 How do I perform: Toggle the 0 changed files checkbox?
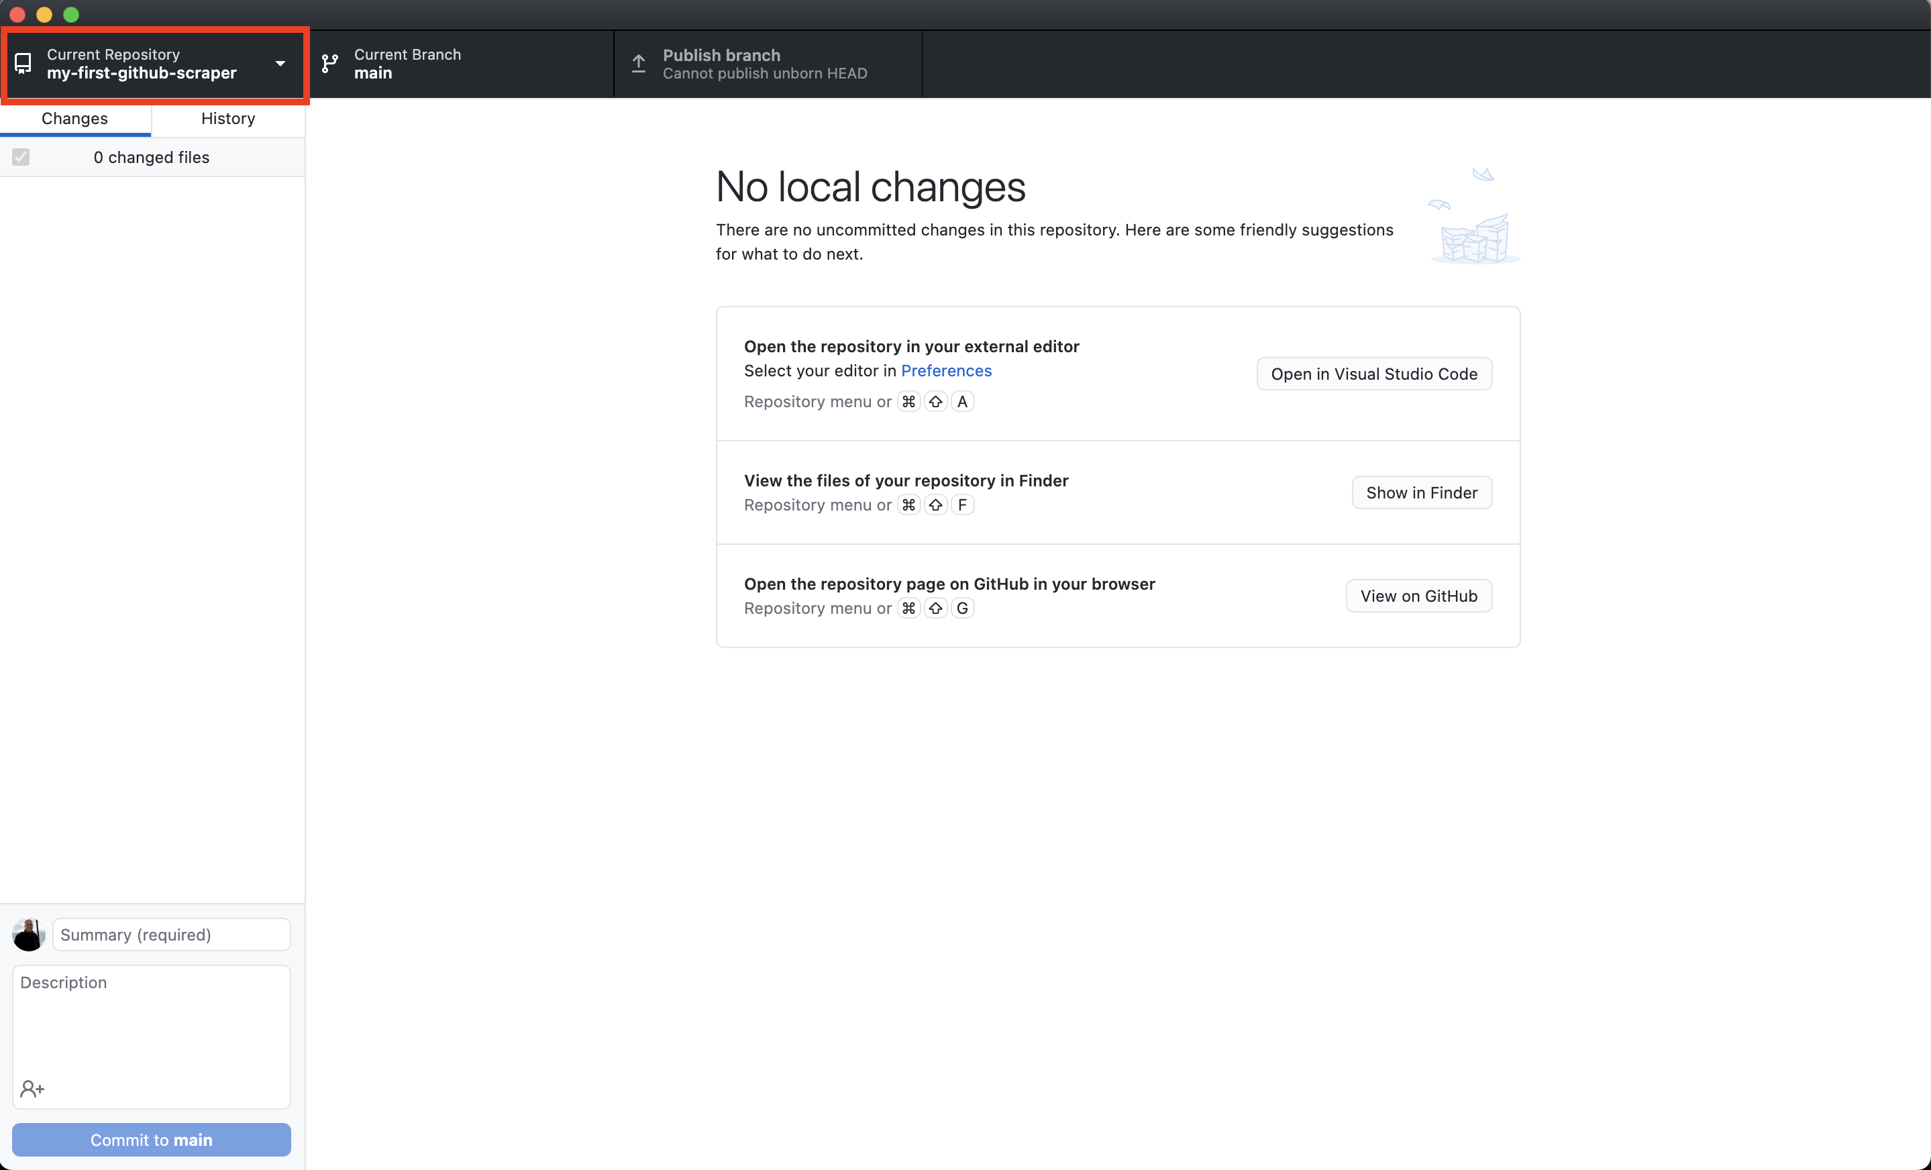point(21,156)
